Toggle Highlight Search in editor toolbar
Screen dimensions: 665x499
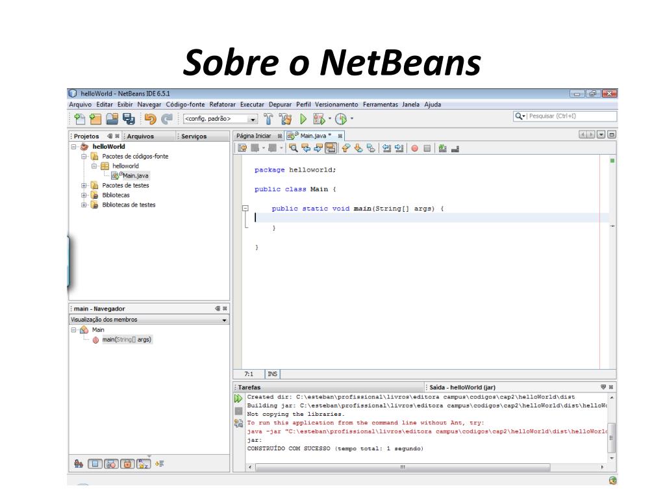[331, 148]
